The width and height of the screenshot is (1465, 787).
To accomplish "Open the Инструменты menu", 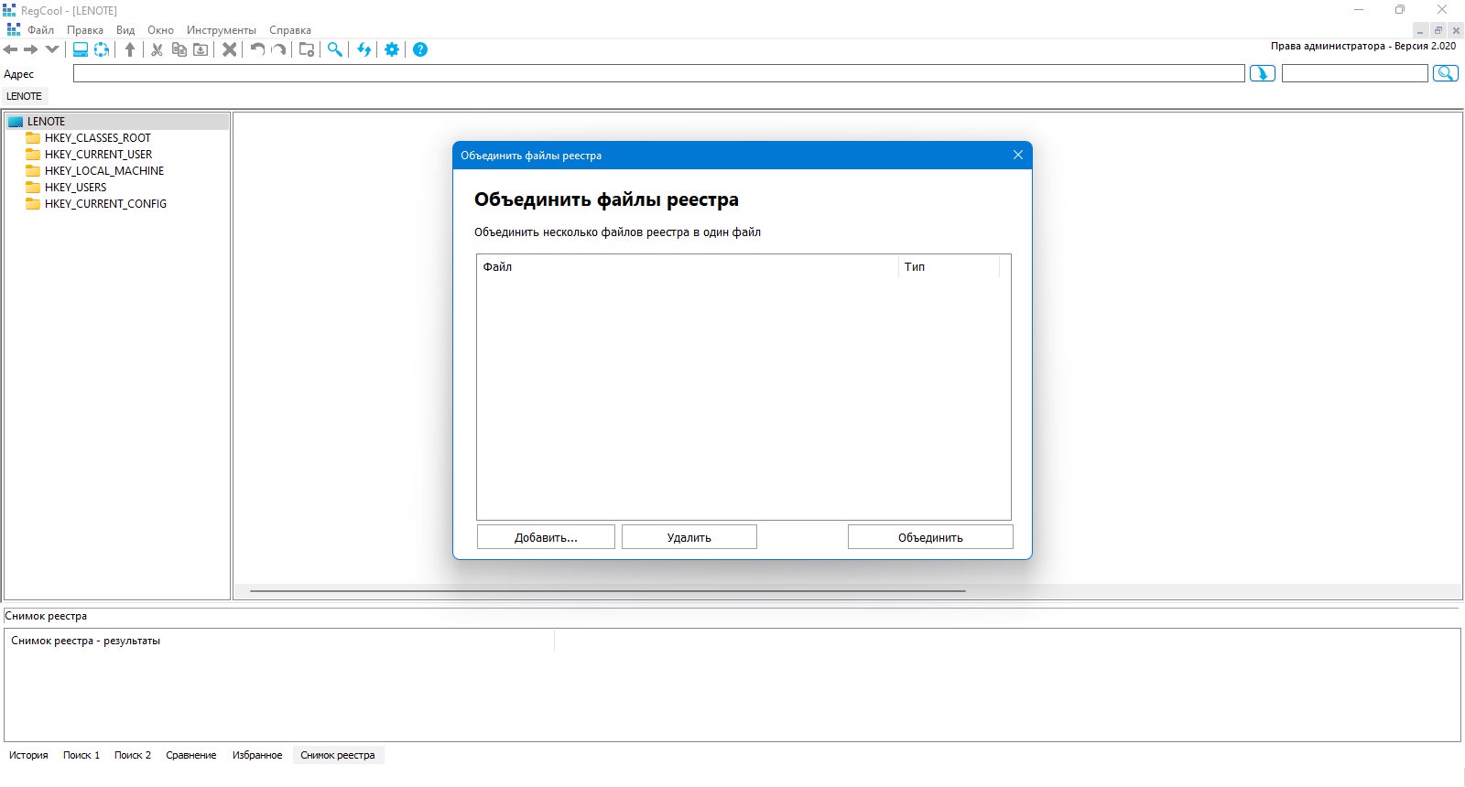I will coord(222,30).
